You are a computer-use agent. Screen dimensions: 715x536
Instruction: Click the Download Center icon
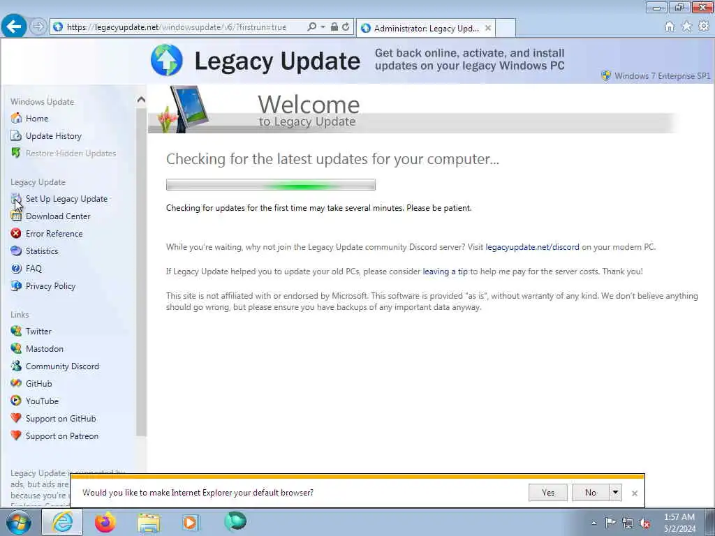[x=16, y=216]
